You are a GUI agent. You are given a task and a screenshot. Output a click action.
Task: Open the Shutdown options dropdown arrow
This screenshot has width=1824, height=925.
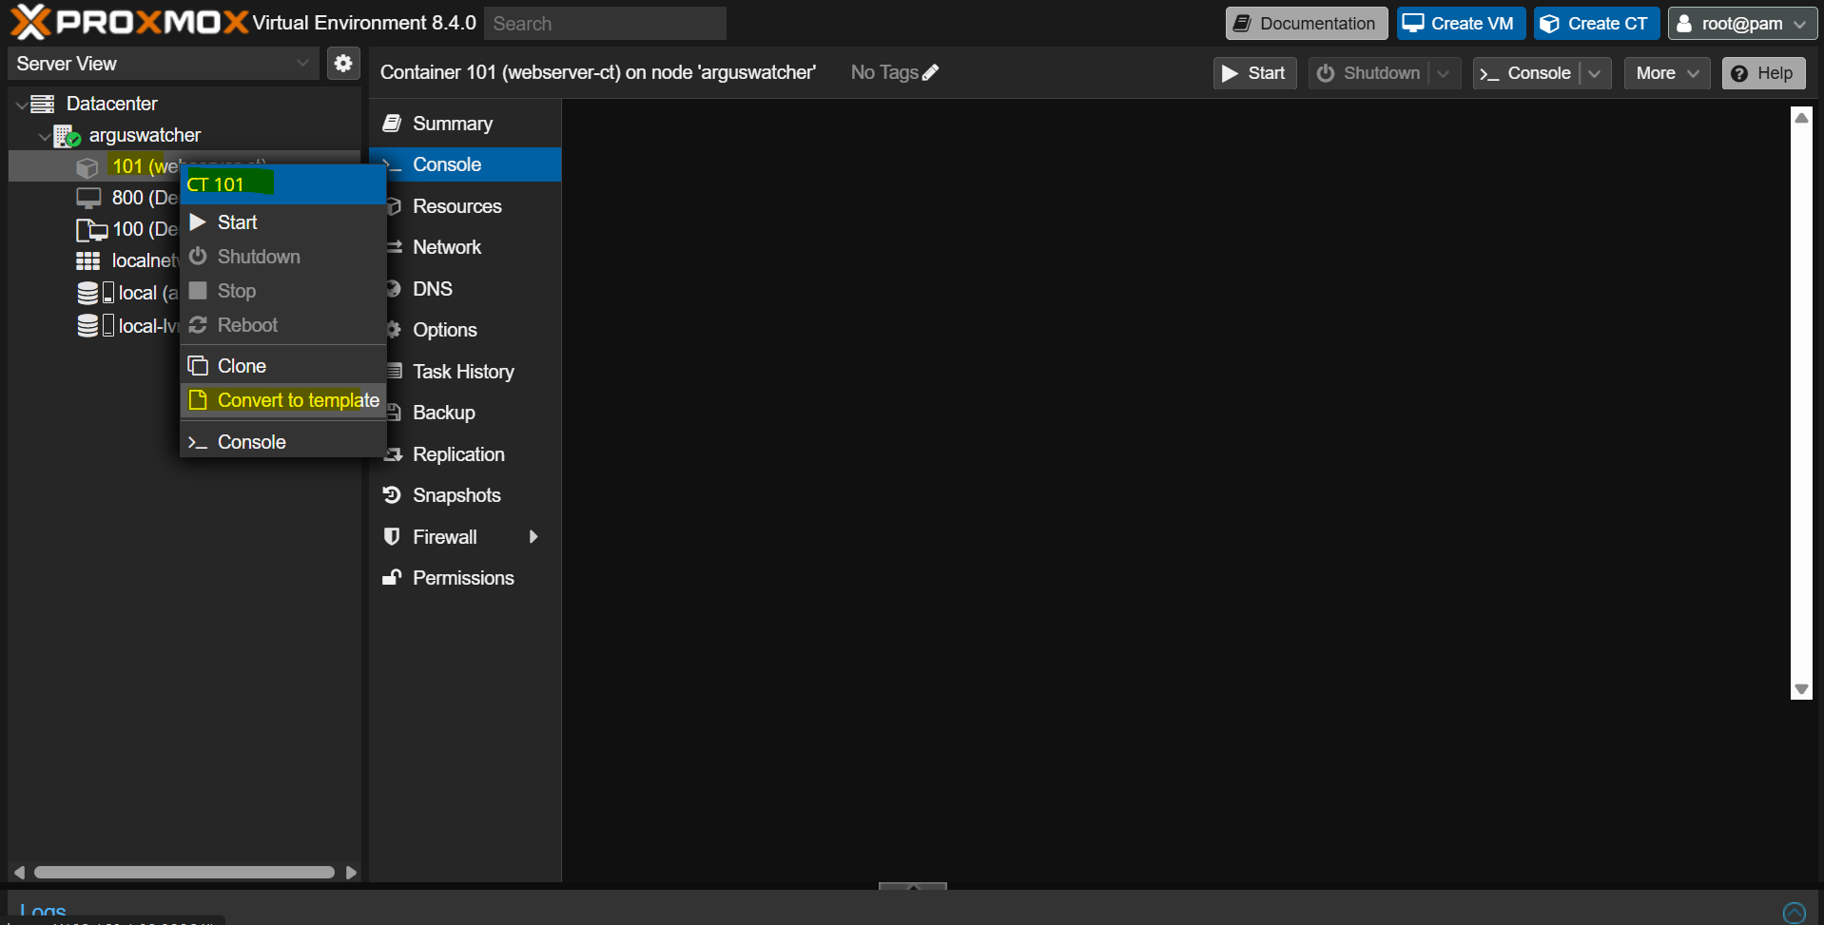(x=1444, y=73)
